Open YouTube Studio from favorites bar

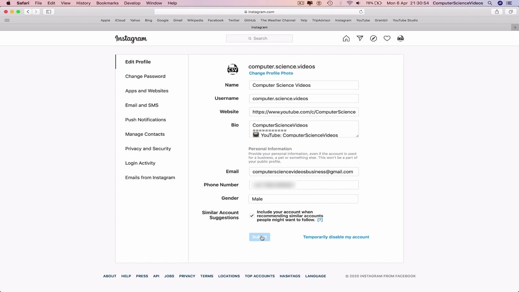(405, 20)
